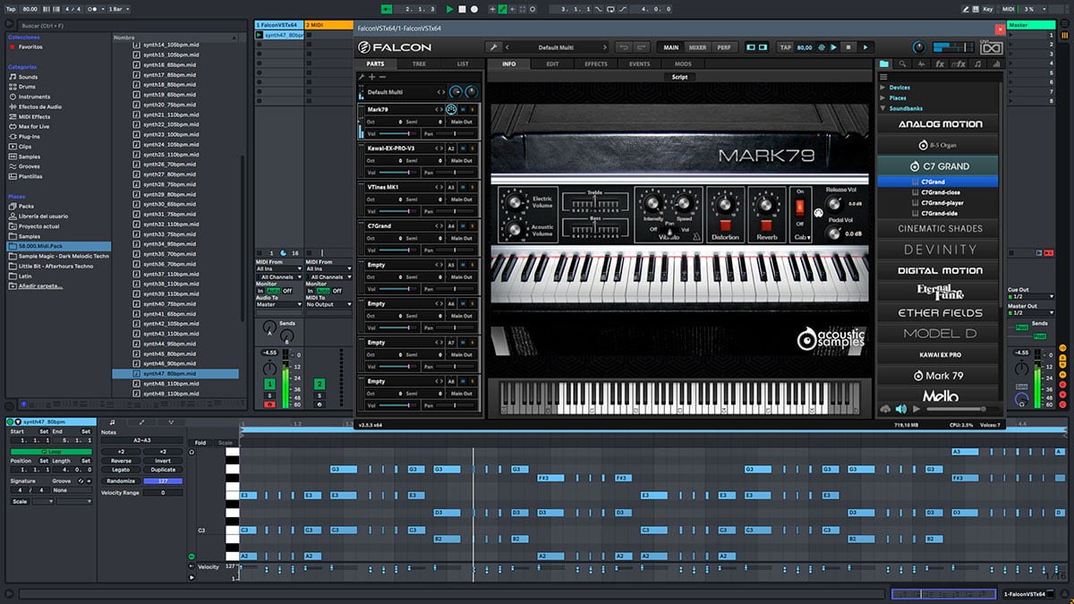Image resolution: width=1074 pixels, height=604 pixels.
Task: Open the music note browser tab icon
Action: (x=976, y=64)
